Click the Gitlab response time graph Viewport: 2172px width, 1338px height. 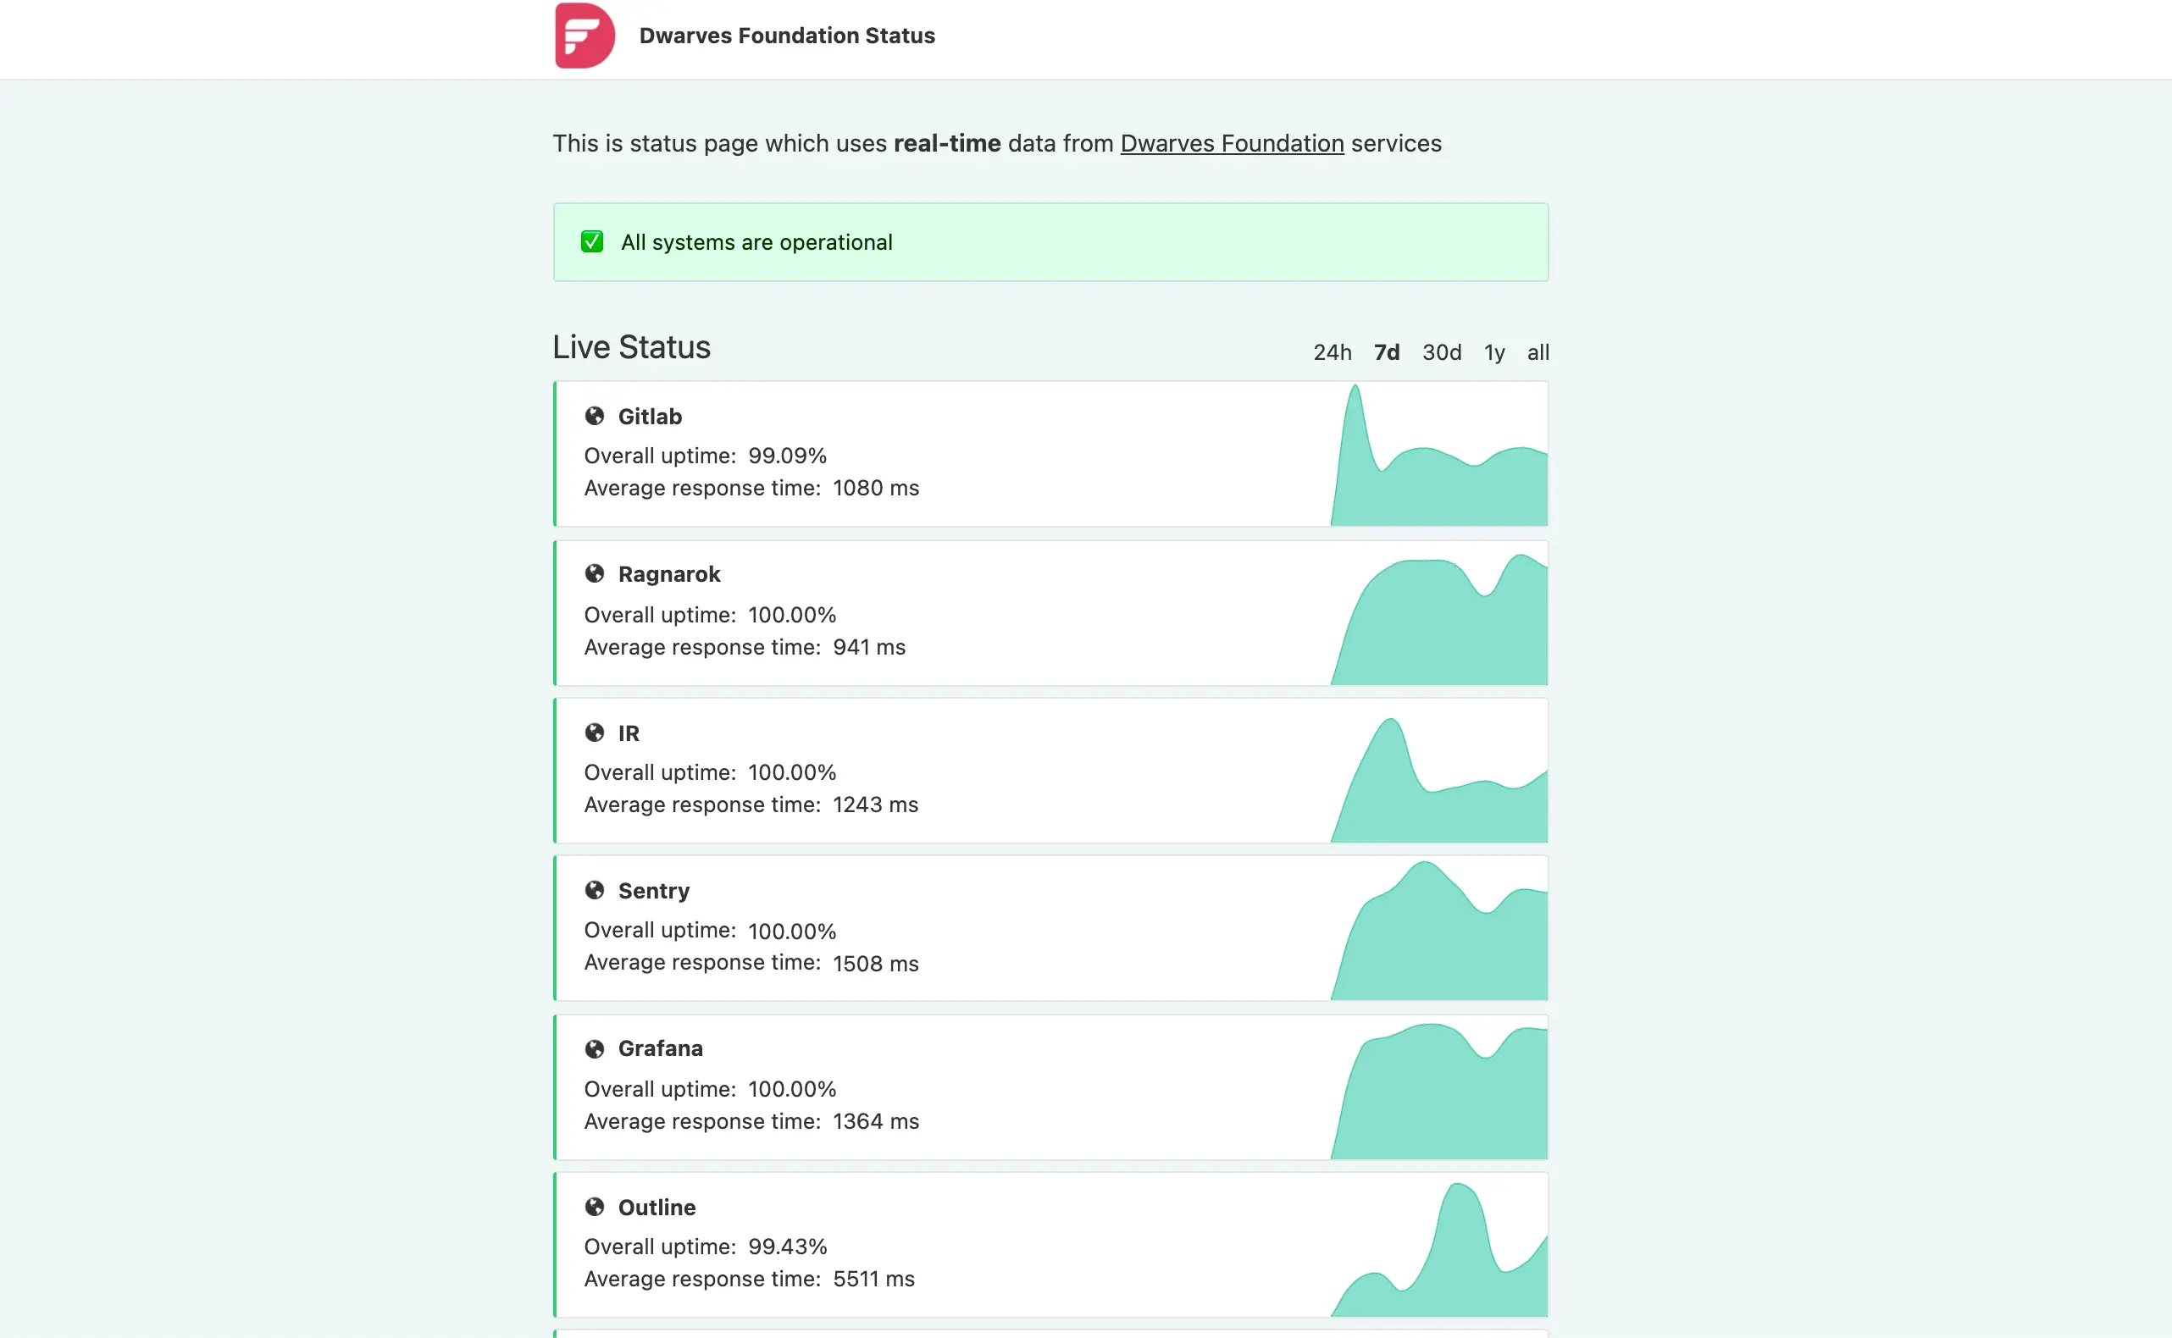pyautogui.click(x=1439, y=454)
